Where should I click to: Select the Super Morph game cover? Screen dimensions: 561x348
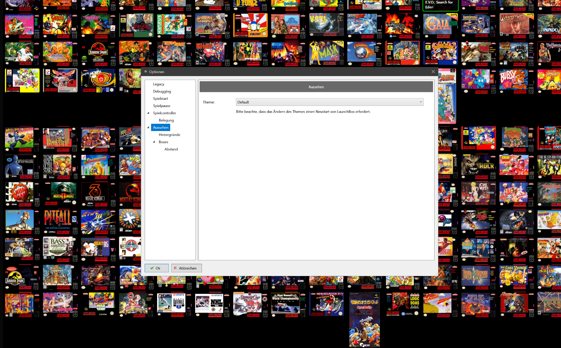pyautogui.click(x=98, y=81)
